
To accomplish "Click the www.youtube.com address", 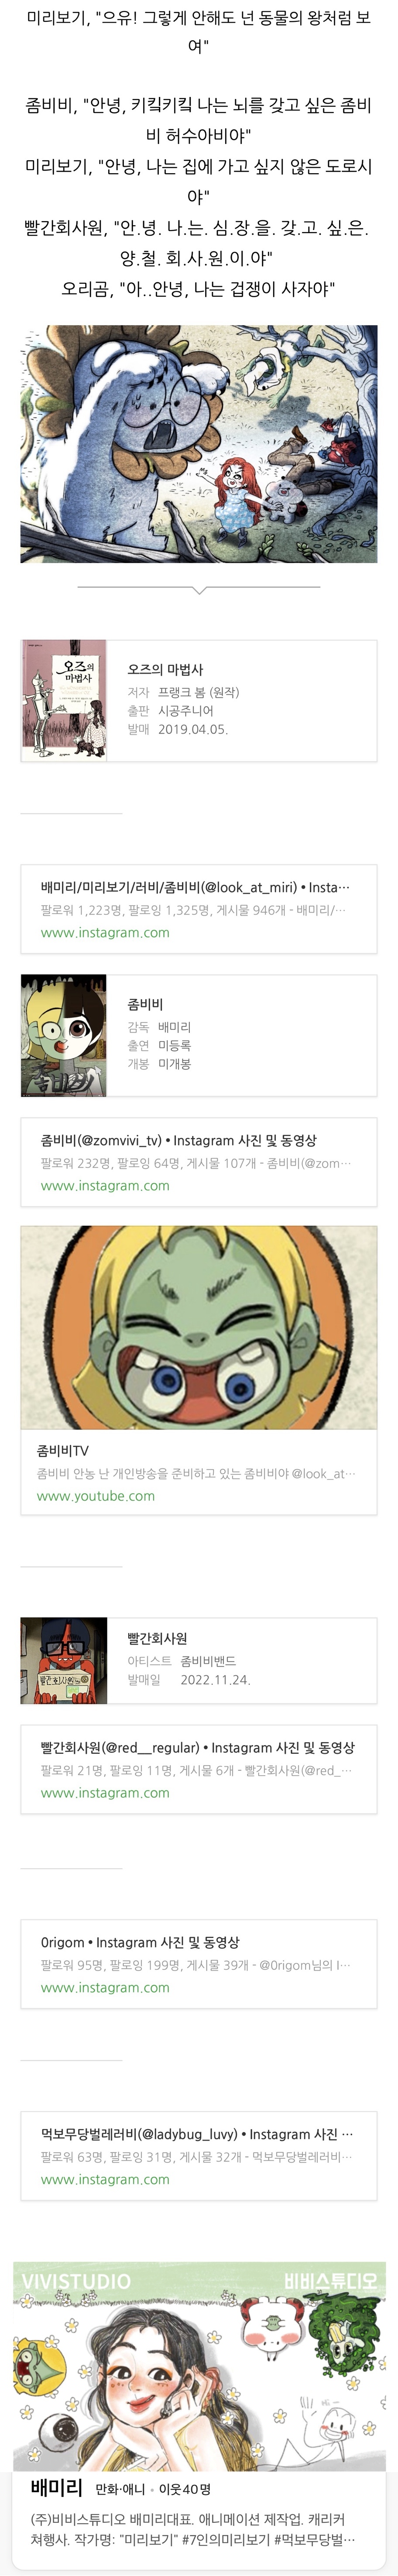I will 96,1496.
